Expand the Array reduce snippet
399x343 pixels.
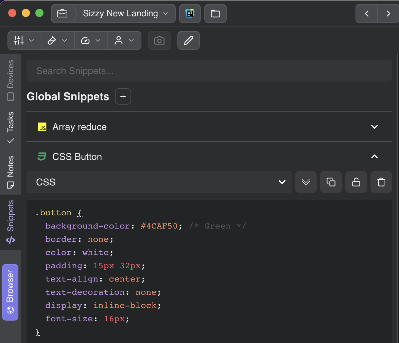coord(374,127)
